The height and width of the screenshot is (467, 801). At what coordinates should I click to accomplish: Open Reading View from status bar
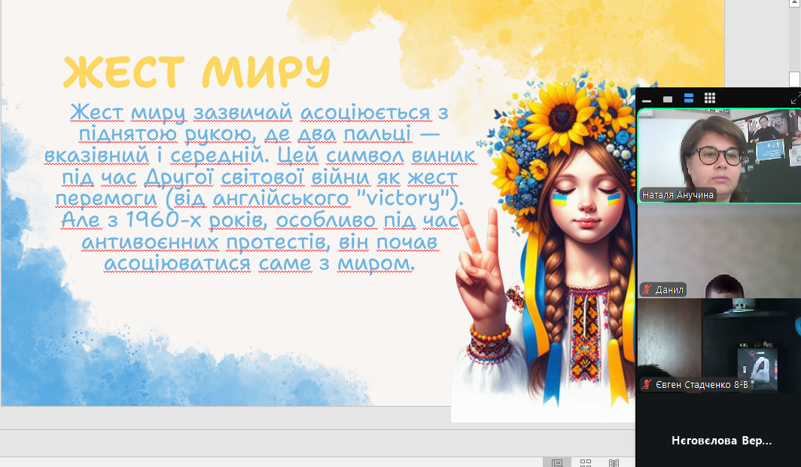[x=614, y=462]
